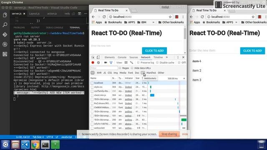Click CLICK TO ADD! in left browser window

point(154,51)
